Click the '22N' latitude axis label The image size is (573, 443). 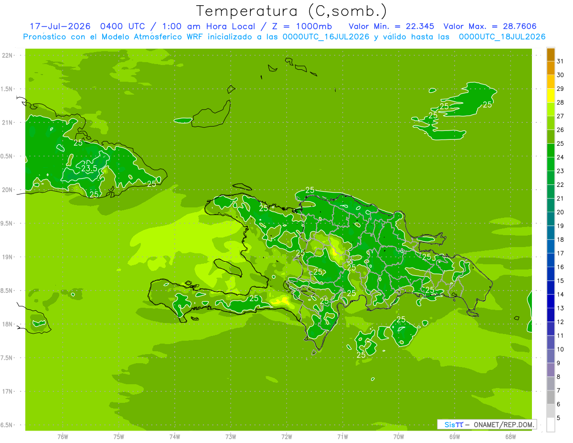click(8, 55)
